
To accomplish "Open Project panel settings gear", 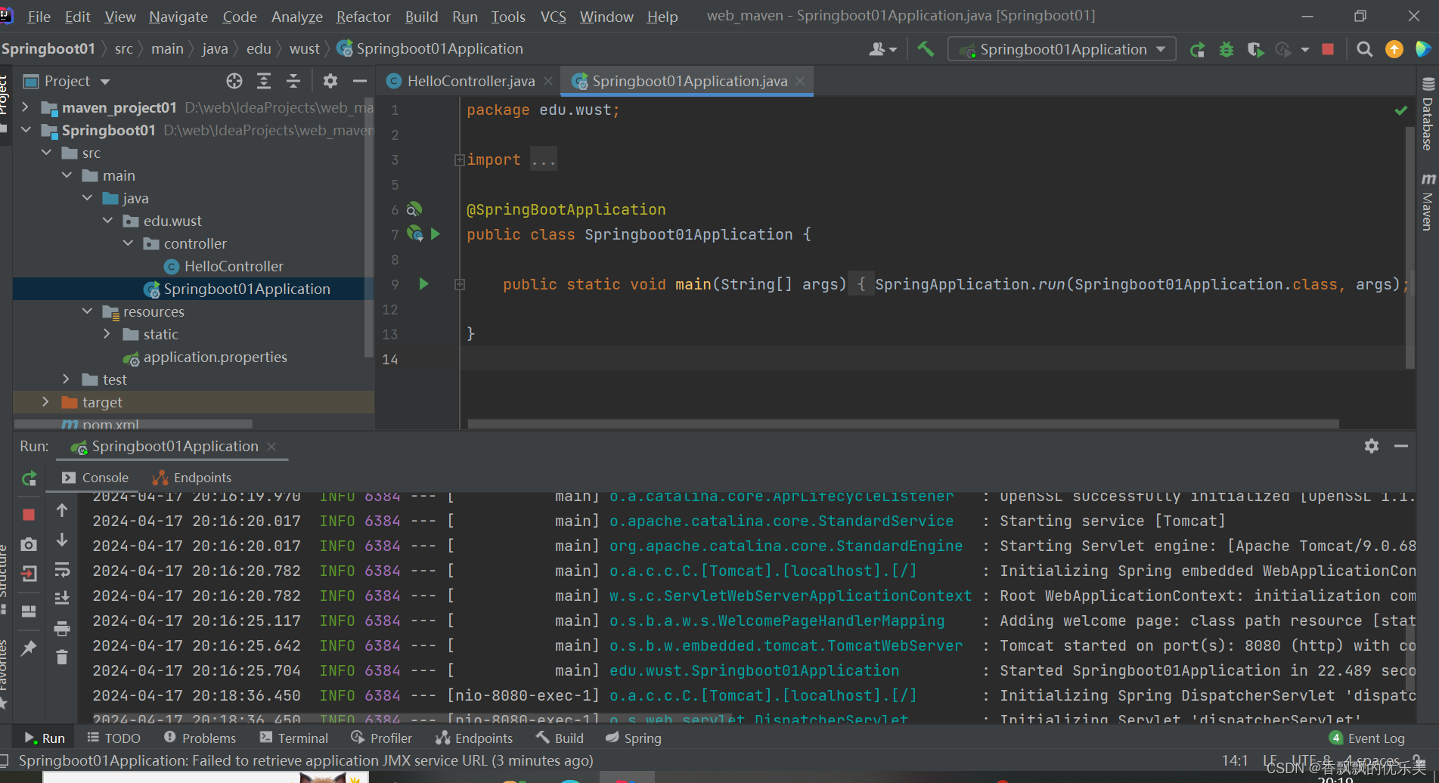I will click(x=330, y=81).
